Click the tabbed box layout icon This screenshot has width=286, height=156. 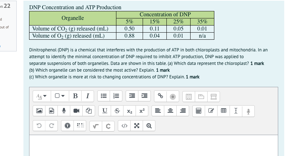[x=201, y=96]
